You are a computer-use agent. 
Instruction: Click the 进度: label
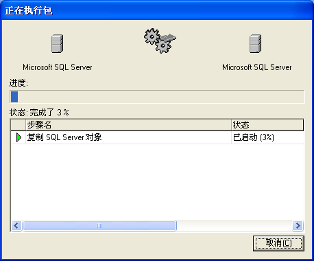(19, 83)
